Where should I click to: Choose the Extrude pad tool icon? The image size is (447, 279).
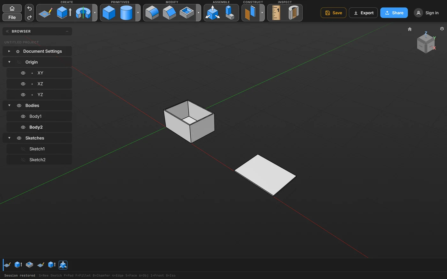(64, 13)
